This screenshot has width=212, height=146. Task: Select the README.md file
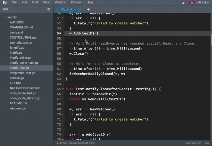tap(18, 103)
